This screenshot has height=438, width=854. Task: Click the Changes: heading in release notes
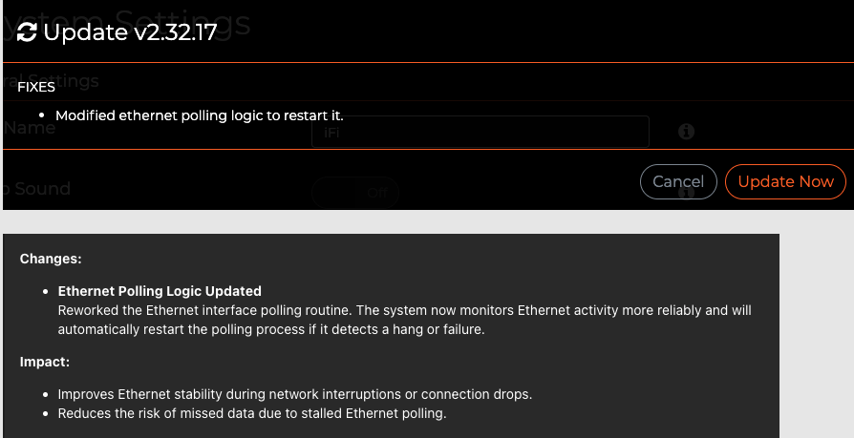click(x=51, y=259)
